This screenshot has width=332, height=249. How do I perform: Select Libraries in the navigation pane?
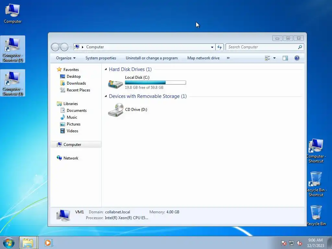pos(70,103)
